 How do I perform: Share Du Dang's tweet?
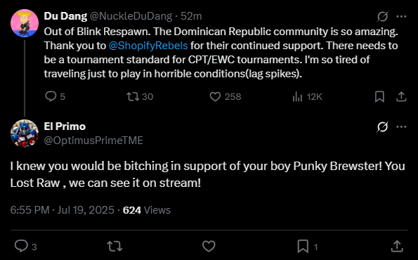pos(401,96)
